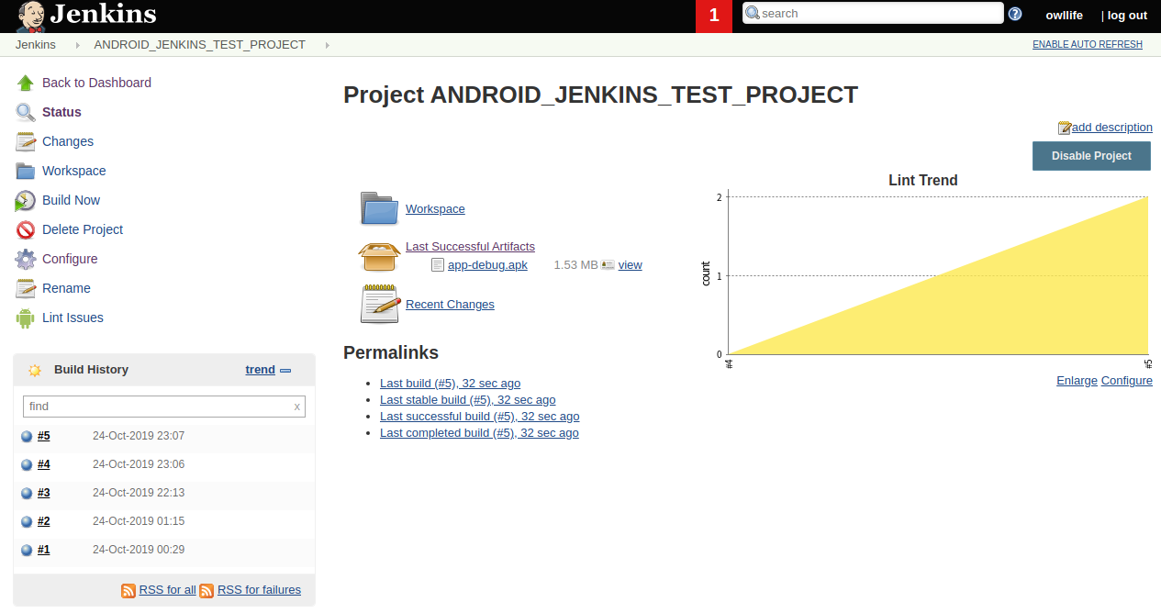Click the red notification badge showing 1

714,16
